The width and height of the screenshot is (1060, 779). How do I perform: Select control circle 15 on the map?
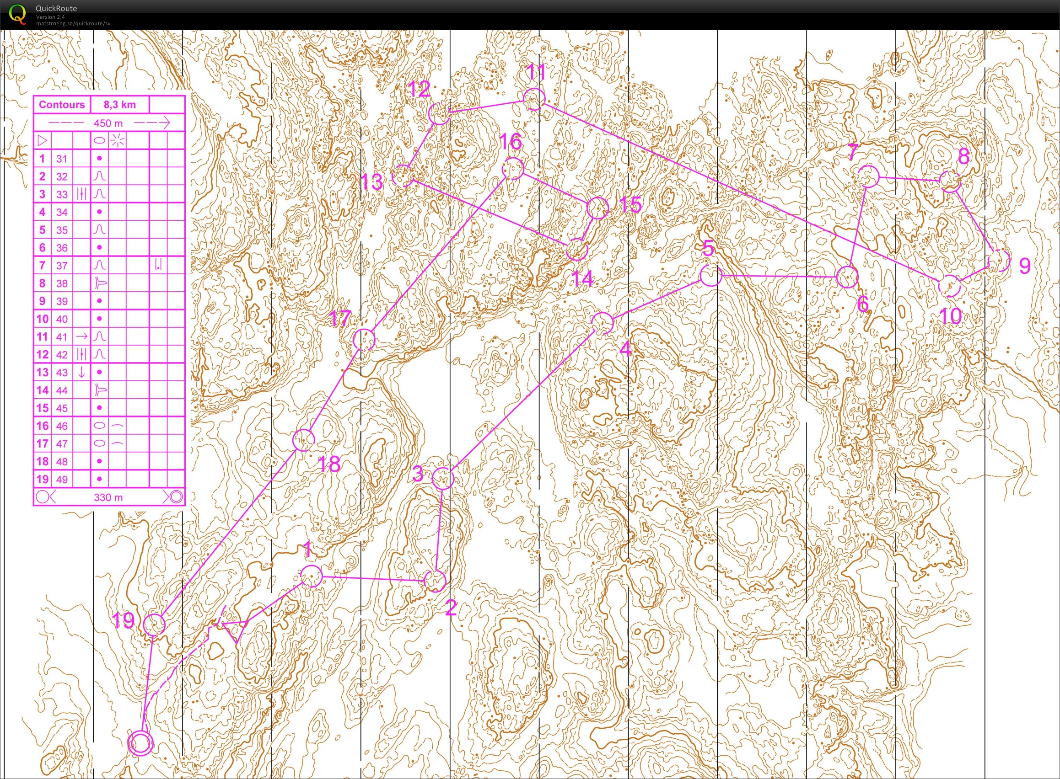click(597, 208)
